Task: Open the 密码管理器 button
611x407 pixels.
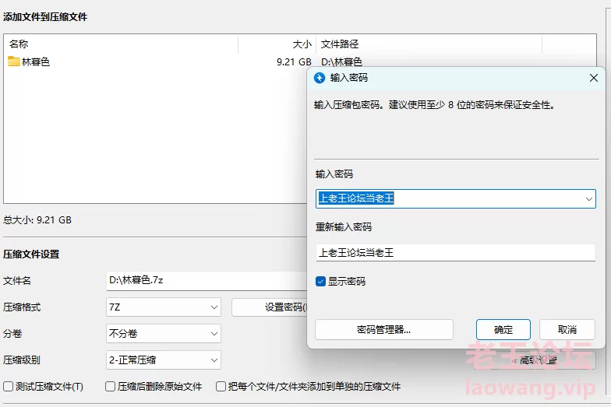Action: (x=383, y=330)
